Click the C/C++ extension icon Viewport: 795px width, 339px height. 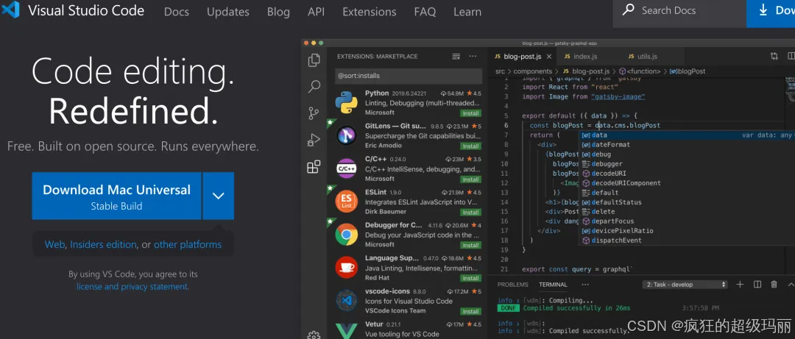[x=346, y=168]
